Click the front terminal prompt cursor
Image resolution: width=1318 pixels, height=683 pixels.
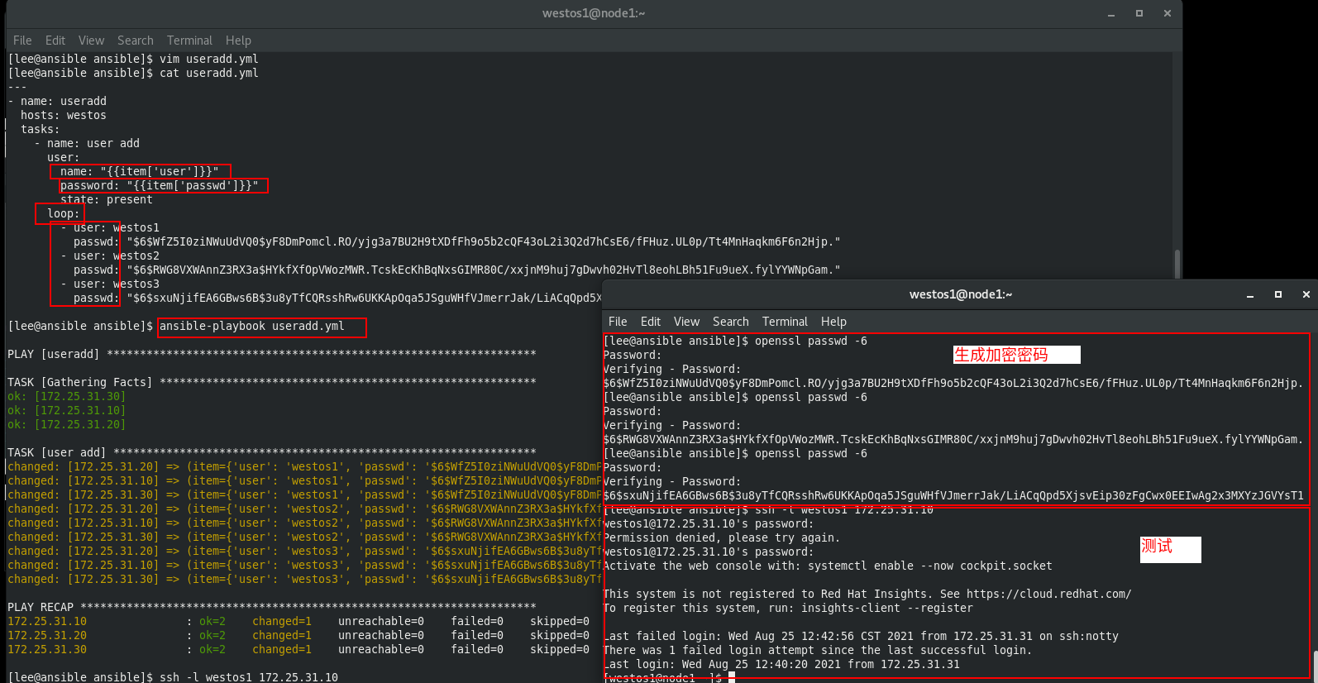tap(732, 678)
